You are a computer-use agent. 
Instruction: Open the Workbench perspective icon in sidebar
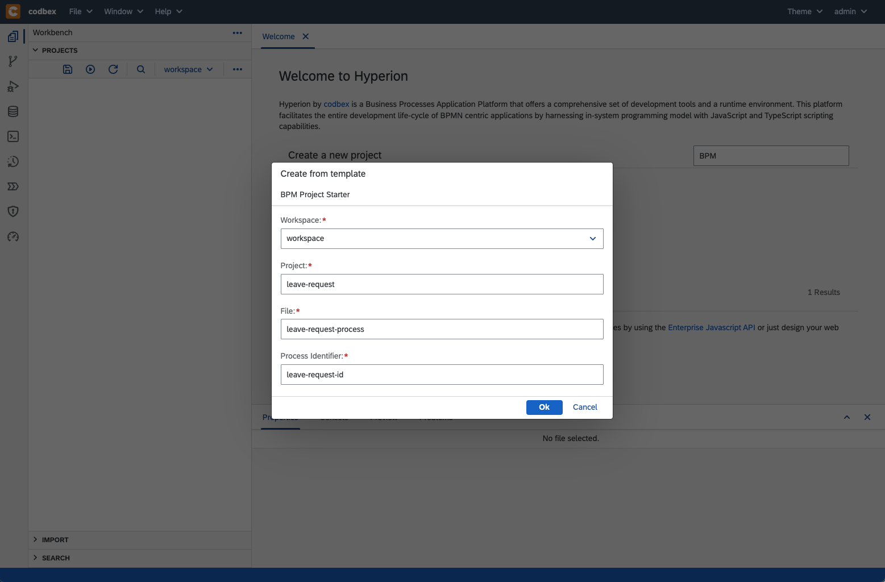pos(13,36)
